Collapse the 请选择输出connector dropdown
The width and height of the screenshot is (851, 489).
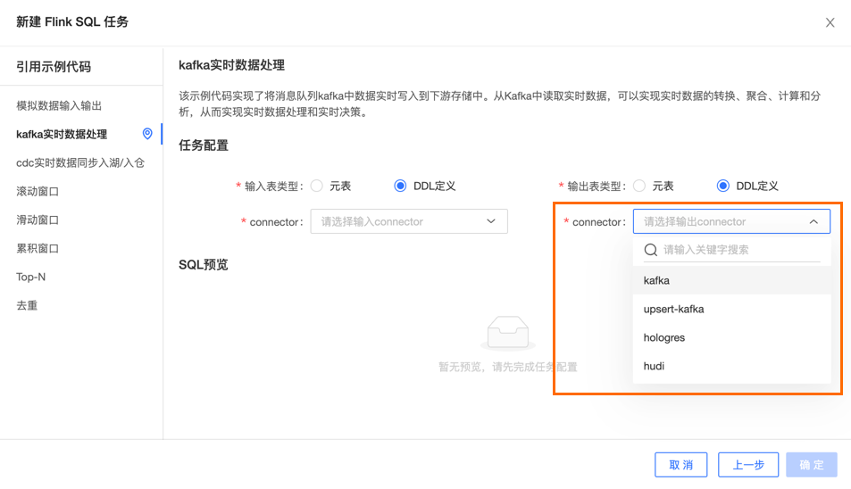click(x=731, y=221)
